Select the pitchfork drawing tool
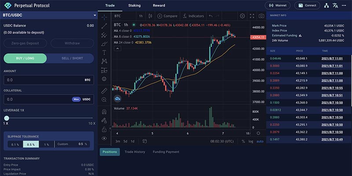Viewport: 352px width, 176px height. tap(104, 35)
